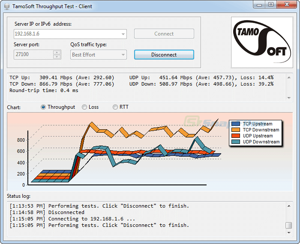
Task: Minimize the Throughput Test window
Action: click(259, 5)
